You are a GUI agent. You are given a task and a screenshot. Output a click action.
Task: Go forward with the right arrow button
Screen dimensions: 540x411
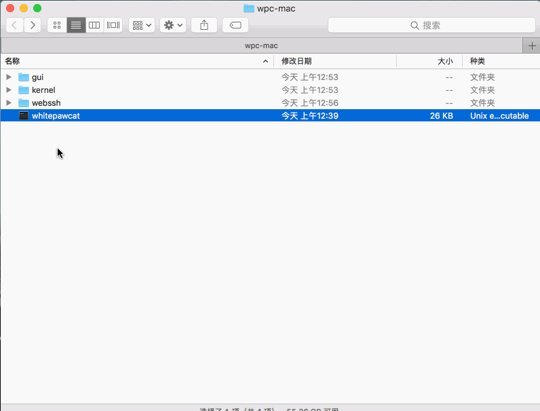pos(33,25)
